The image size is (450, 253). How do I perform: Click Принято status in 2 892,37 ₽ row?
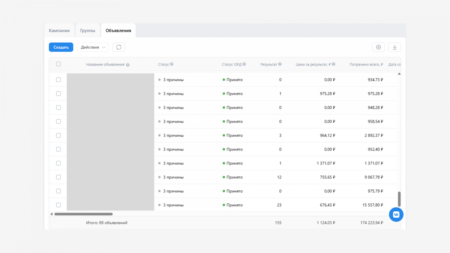tap(235, 135)
